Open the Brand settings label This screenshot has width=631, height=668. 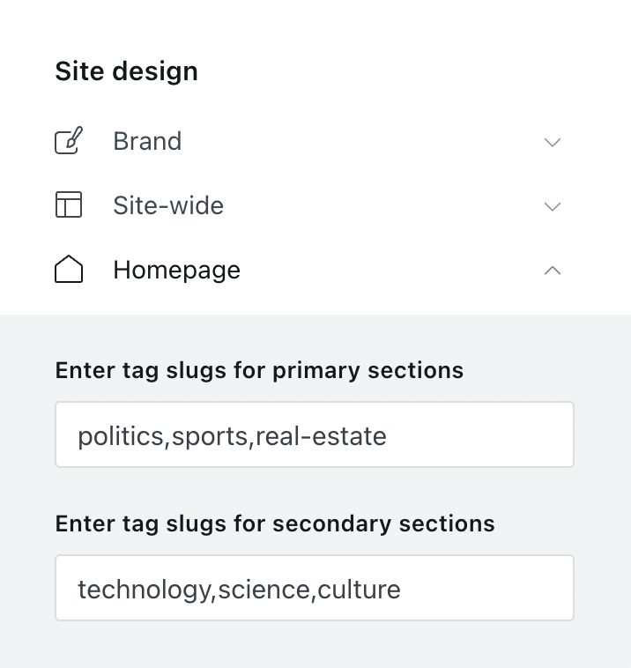[x=147, y=141]
